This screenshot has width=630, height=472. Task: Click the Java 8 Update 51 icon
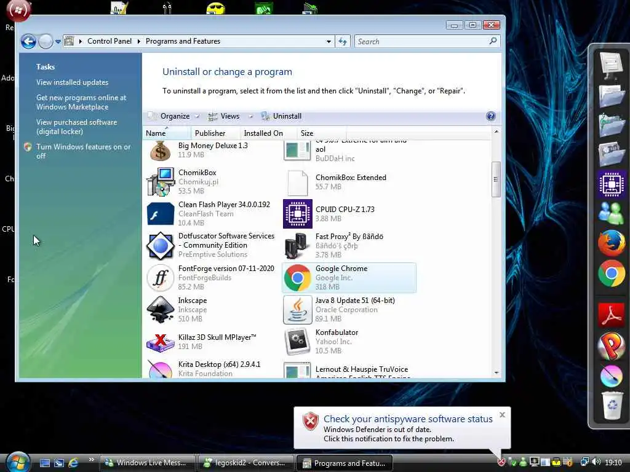pyautogui.click(x=298, y=310)
